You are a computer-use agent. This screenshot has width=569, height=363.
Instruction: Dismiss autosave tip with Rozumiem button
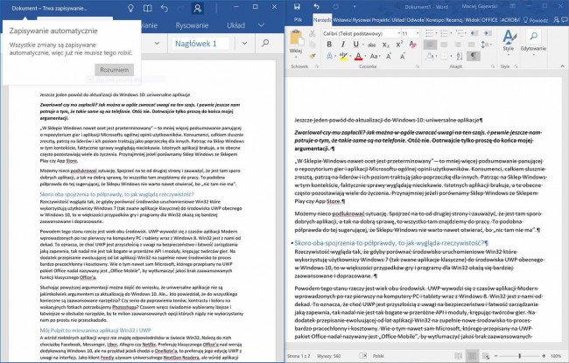click(x=114, y=70)
